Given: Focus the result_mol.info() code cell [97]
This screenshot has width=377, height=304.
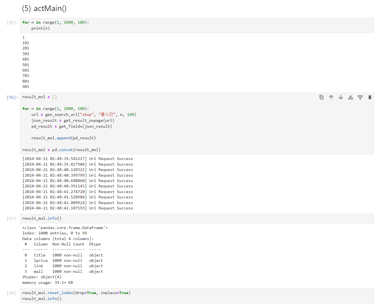Looking at the screenshot, I should point(197,219).
